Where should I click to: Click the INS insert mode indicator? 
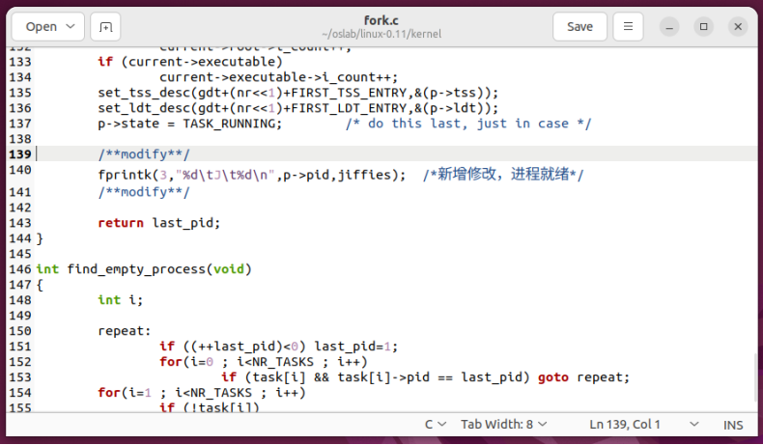[733, 425]
